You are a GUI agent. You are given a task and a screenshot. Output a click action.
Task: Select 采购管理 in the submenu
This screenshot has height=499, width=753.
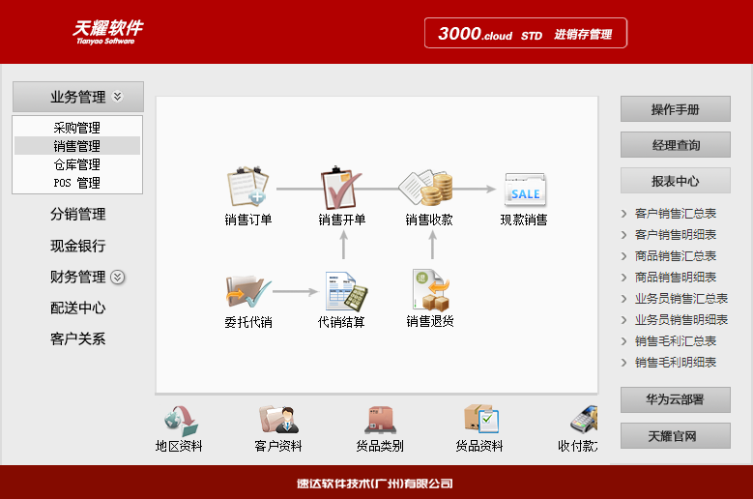77,128
